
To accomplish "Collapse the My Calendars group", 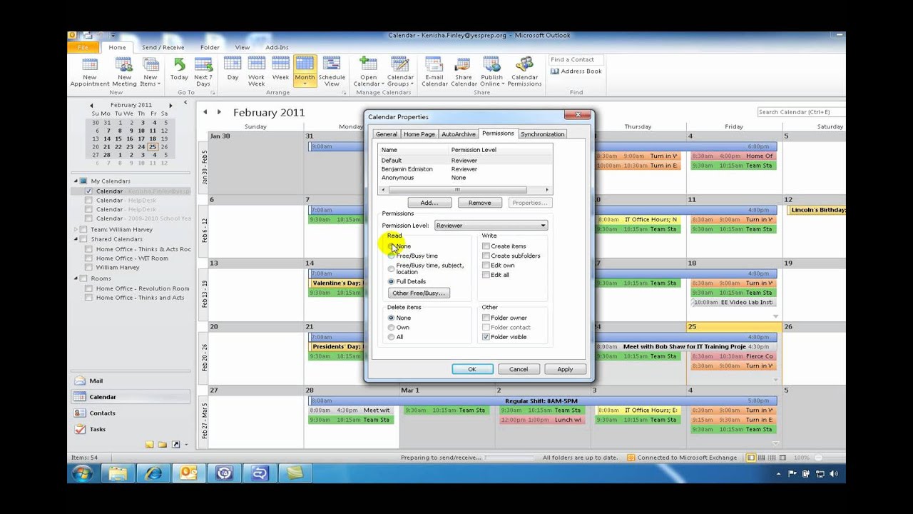I will click(x=76, y=181).
